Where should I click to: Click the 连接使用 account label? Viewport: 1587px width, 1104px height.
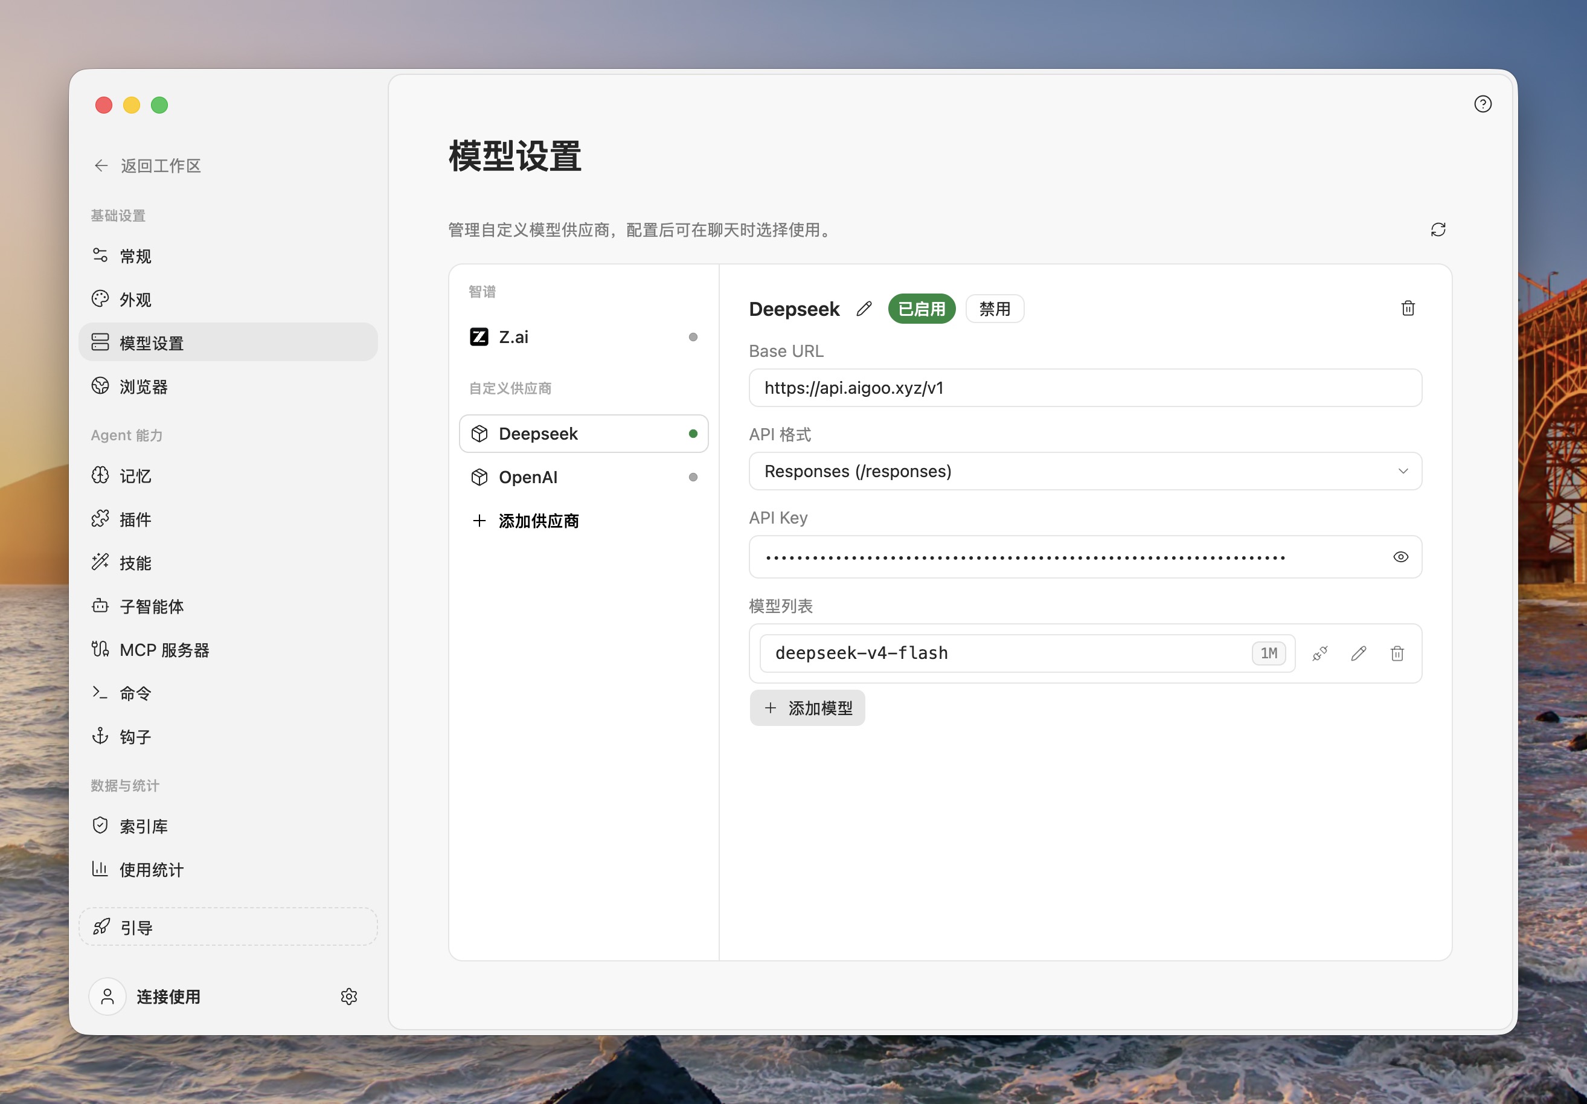coord(168,996)
